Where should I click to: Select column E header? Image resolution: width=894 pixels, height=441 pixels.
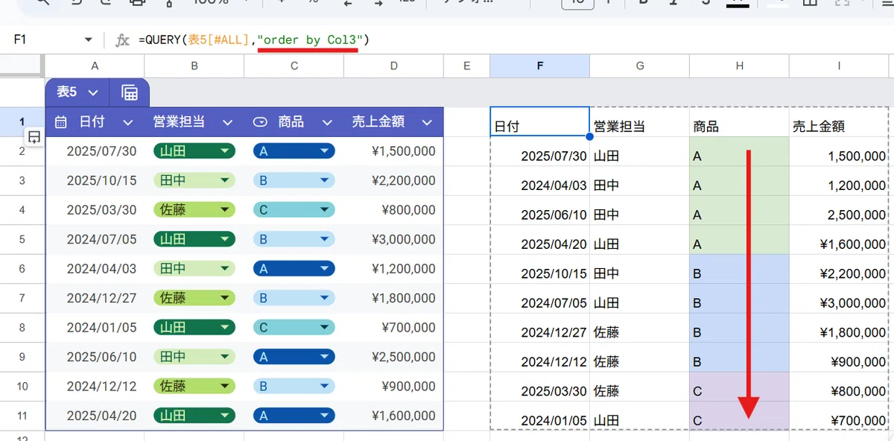[467, 66]
